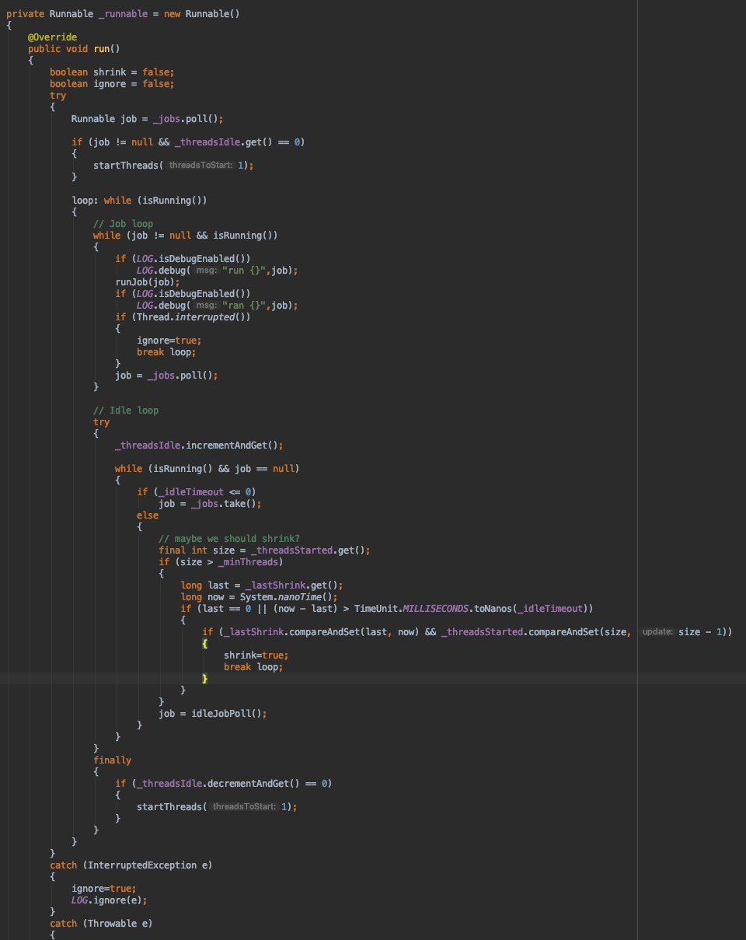
Task: Click 'catch (InterruptedException e)' line
Action: point(131,865)
